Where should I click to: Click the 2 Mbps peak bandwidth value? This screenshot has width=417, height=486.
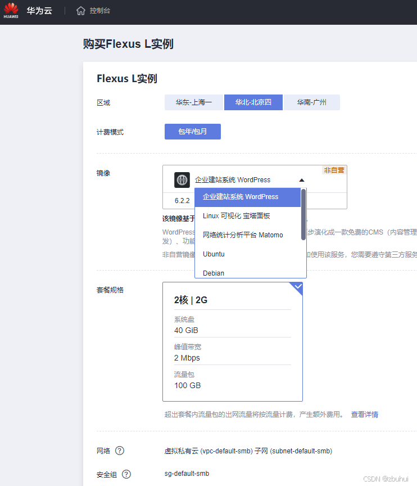click(x=187, y=358)
